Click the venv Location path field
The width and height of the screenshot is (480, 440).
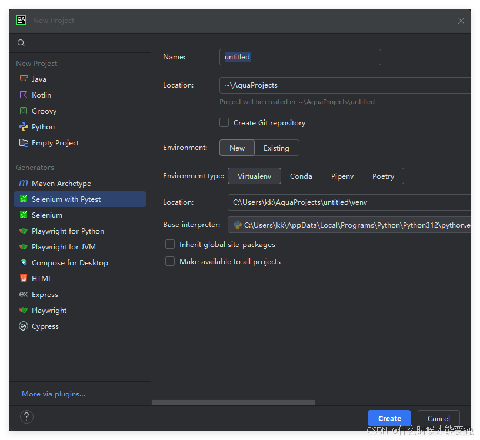click(x=349, y=202)
